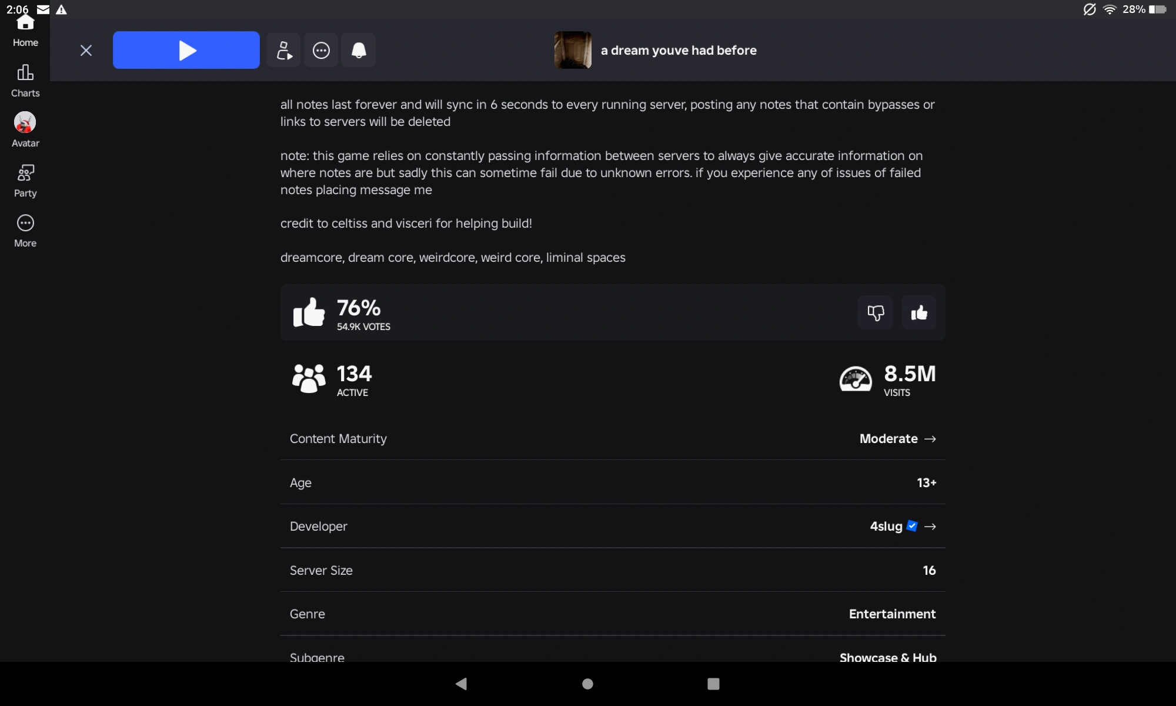1176x706 pixels.
Task: Tap the thumbs up vote button
Action: [918, 312]
